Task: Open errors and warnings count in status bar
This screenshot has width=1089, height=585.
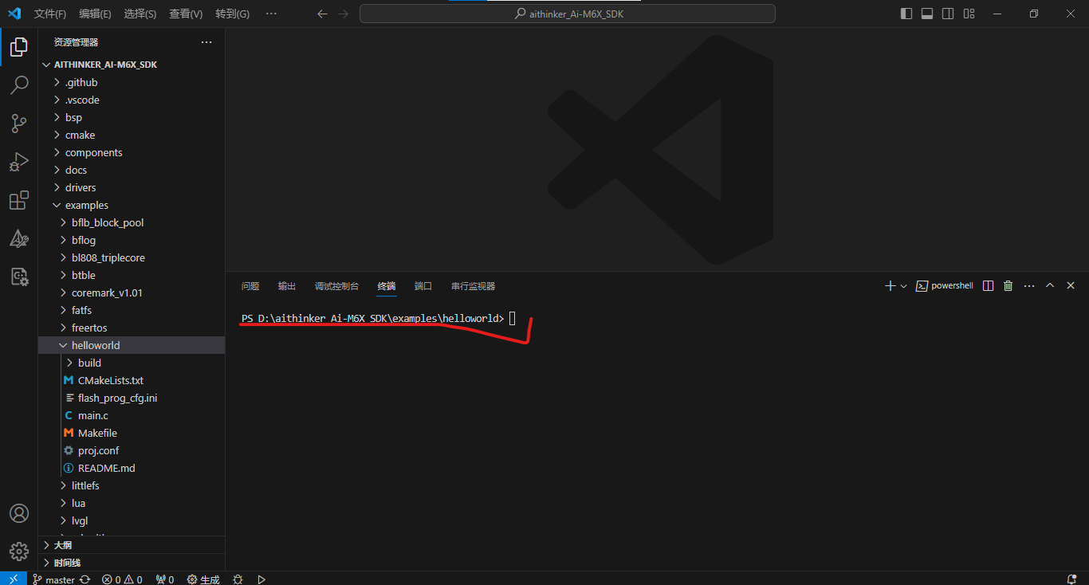Action: click(122, 579)
